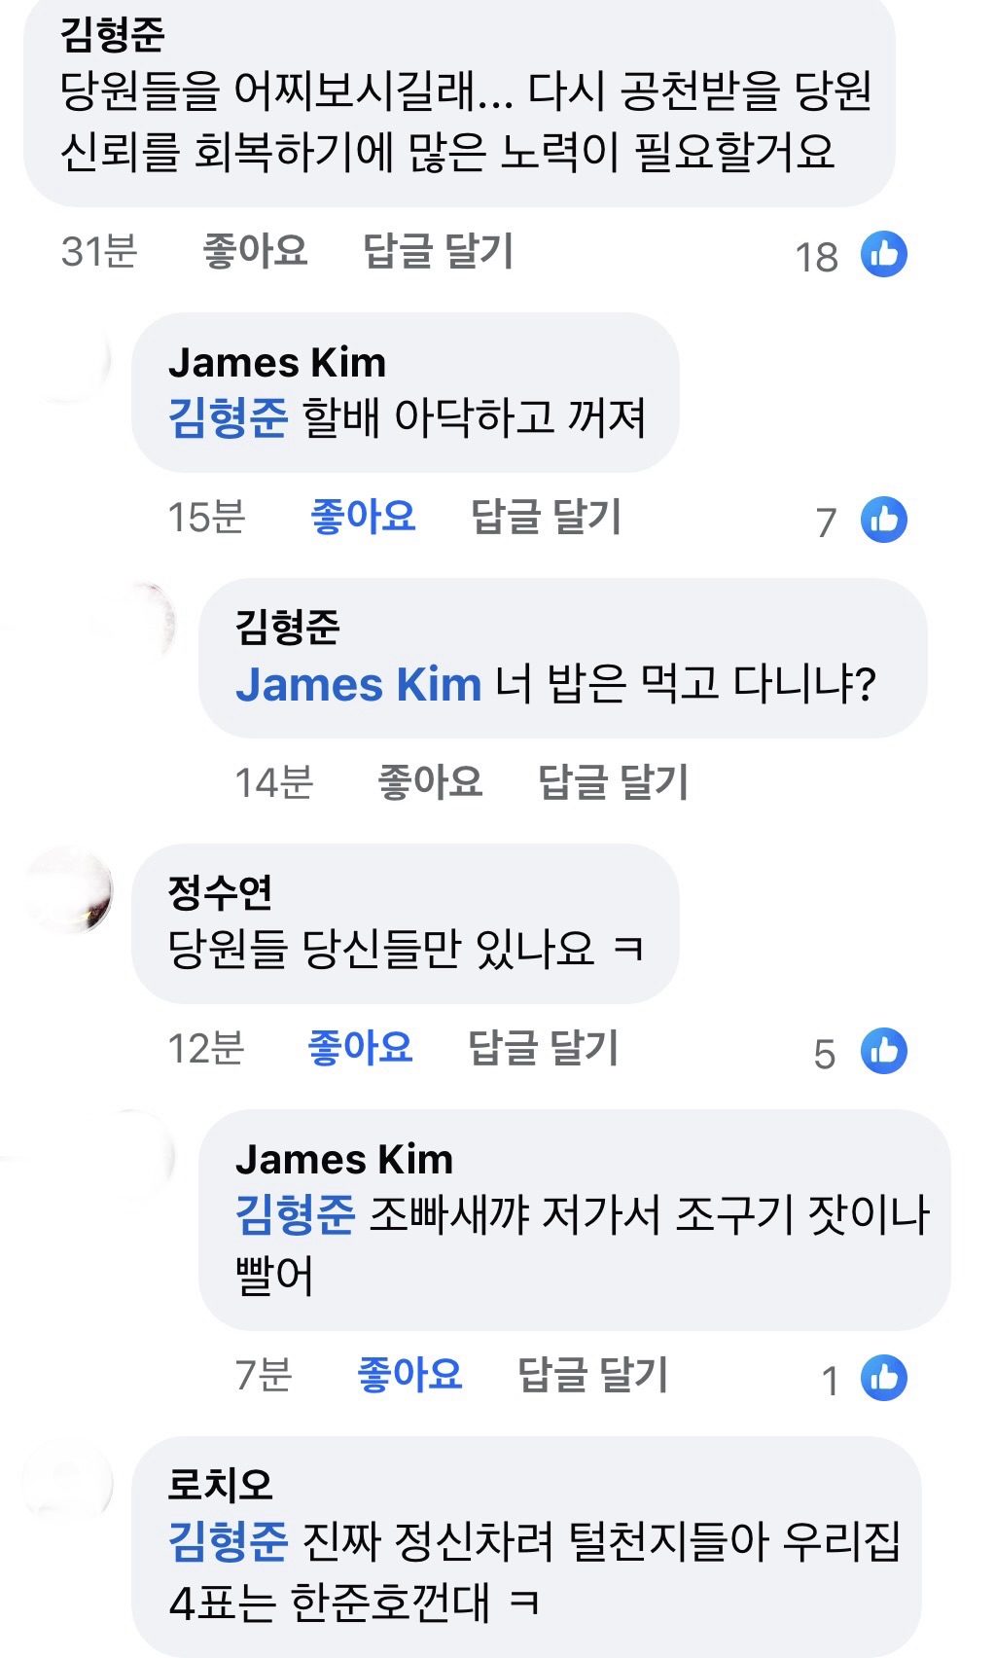995x1658 pixels.
Task: Click the thumbs-up icon with 18 likes
Action: [x=883, y=255]
